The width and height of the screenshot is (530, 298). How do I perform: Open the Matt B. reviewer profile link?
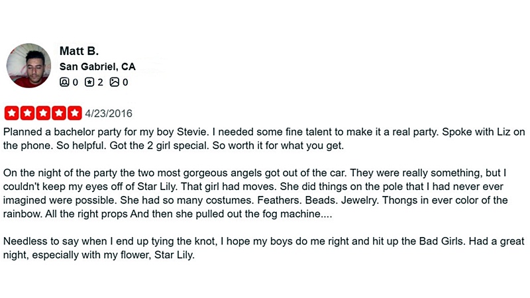point(78,51)
